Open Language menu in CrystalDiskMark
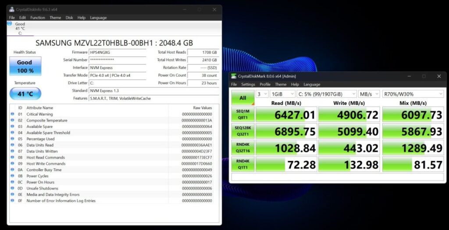 [x=312, y=85]
